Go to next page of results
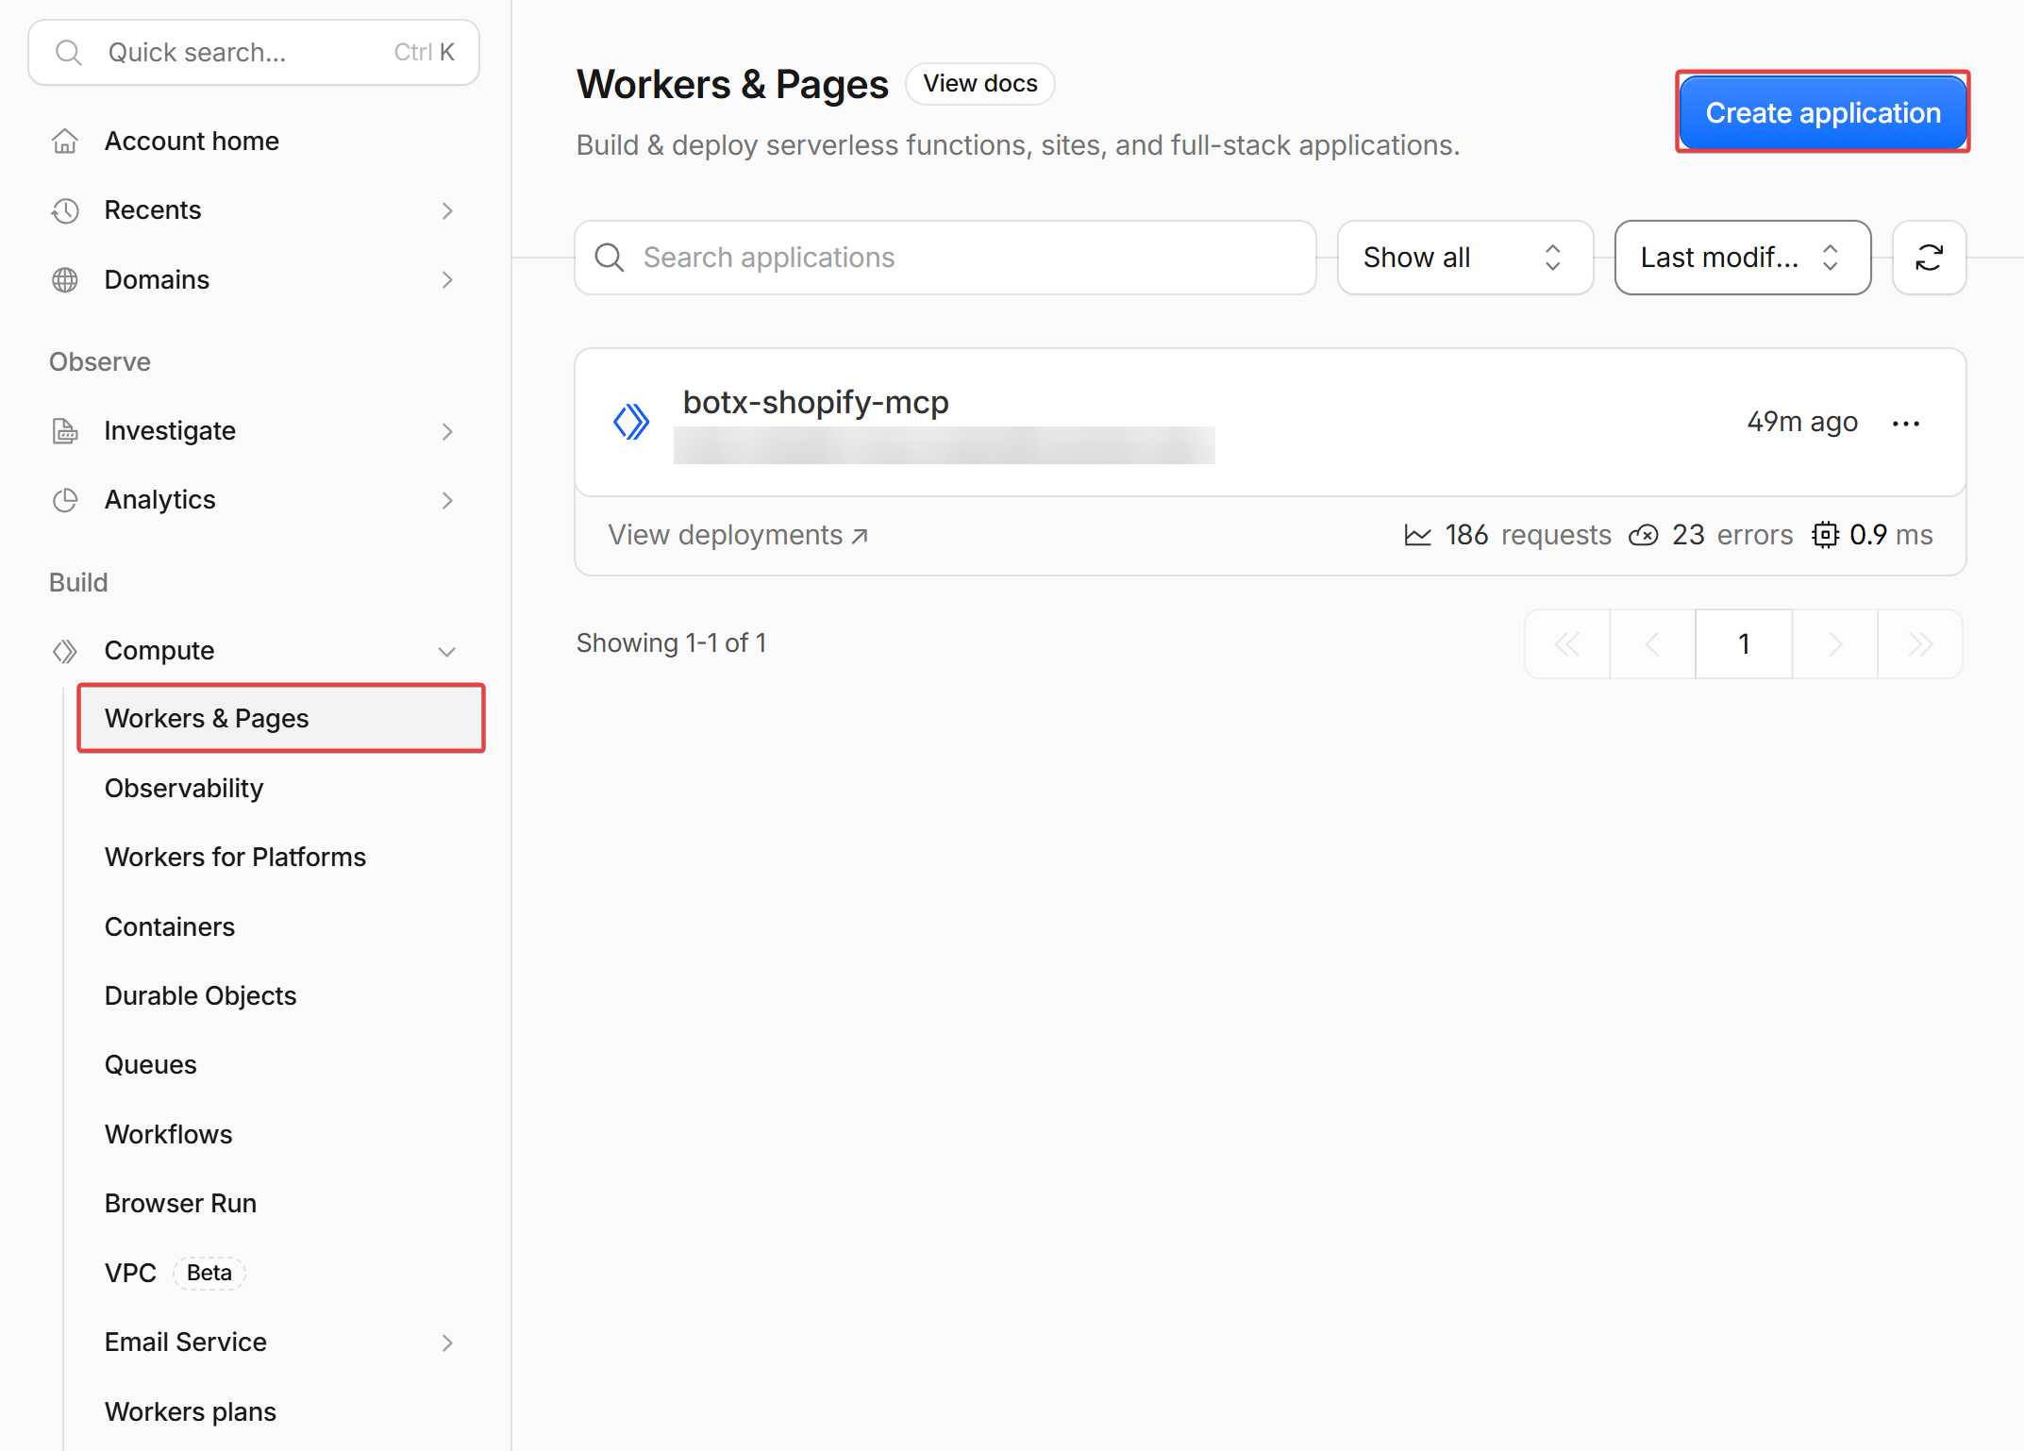 tap(1835, 644)
